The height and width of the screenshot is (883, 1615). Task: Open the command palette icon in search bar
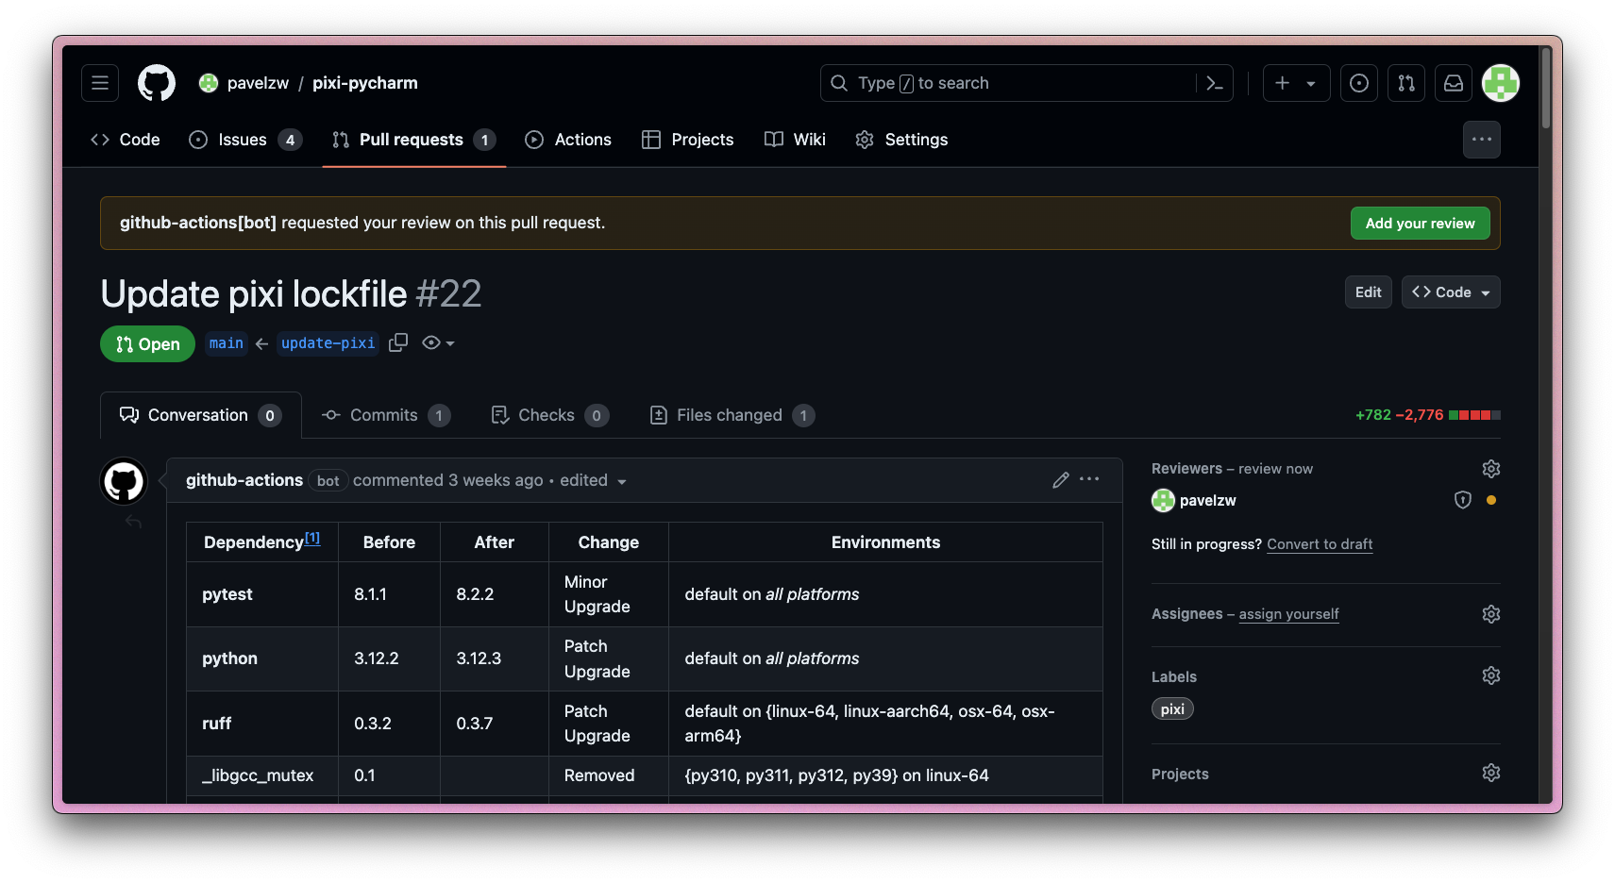[x=1215, y=83]
